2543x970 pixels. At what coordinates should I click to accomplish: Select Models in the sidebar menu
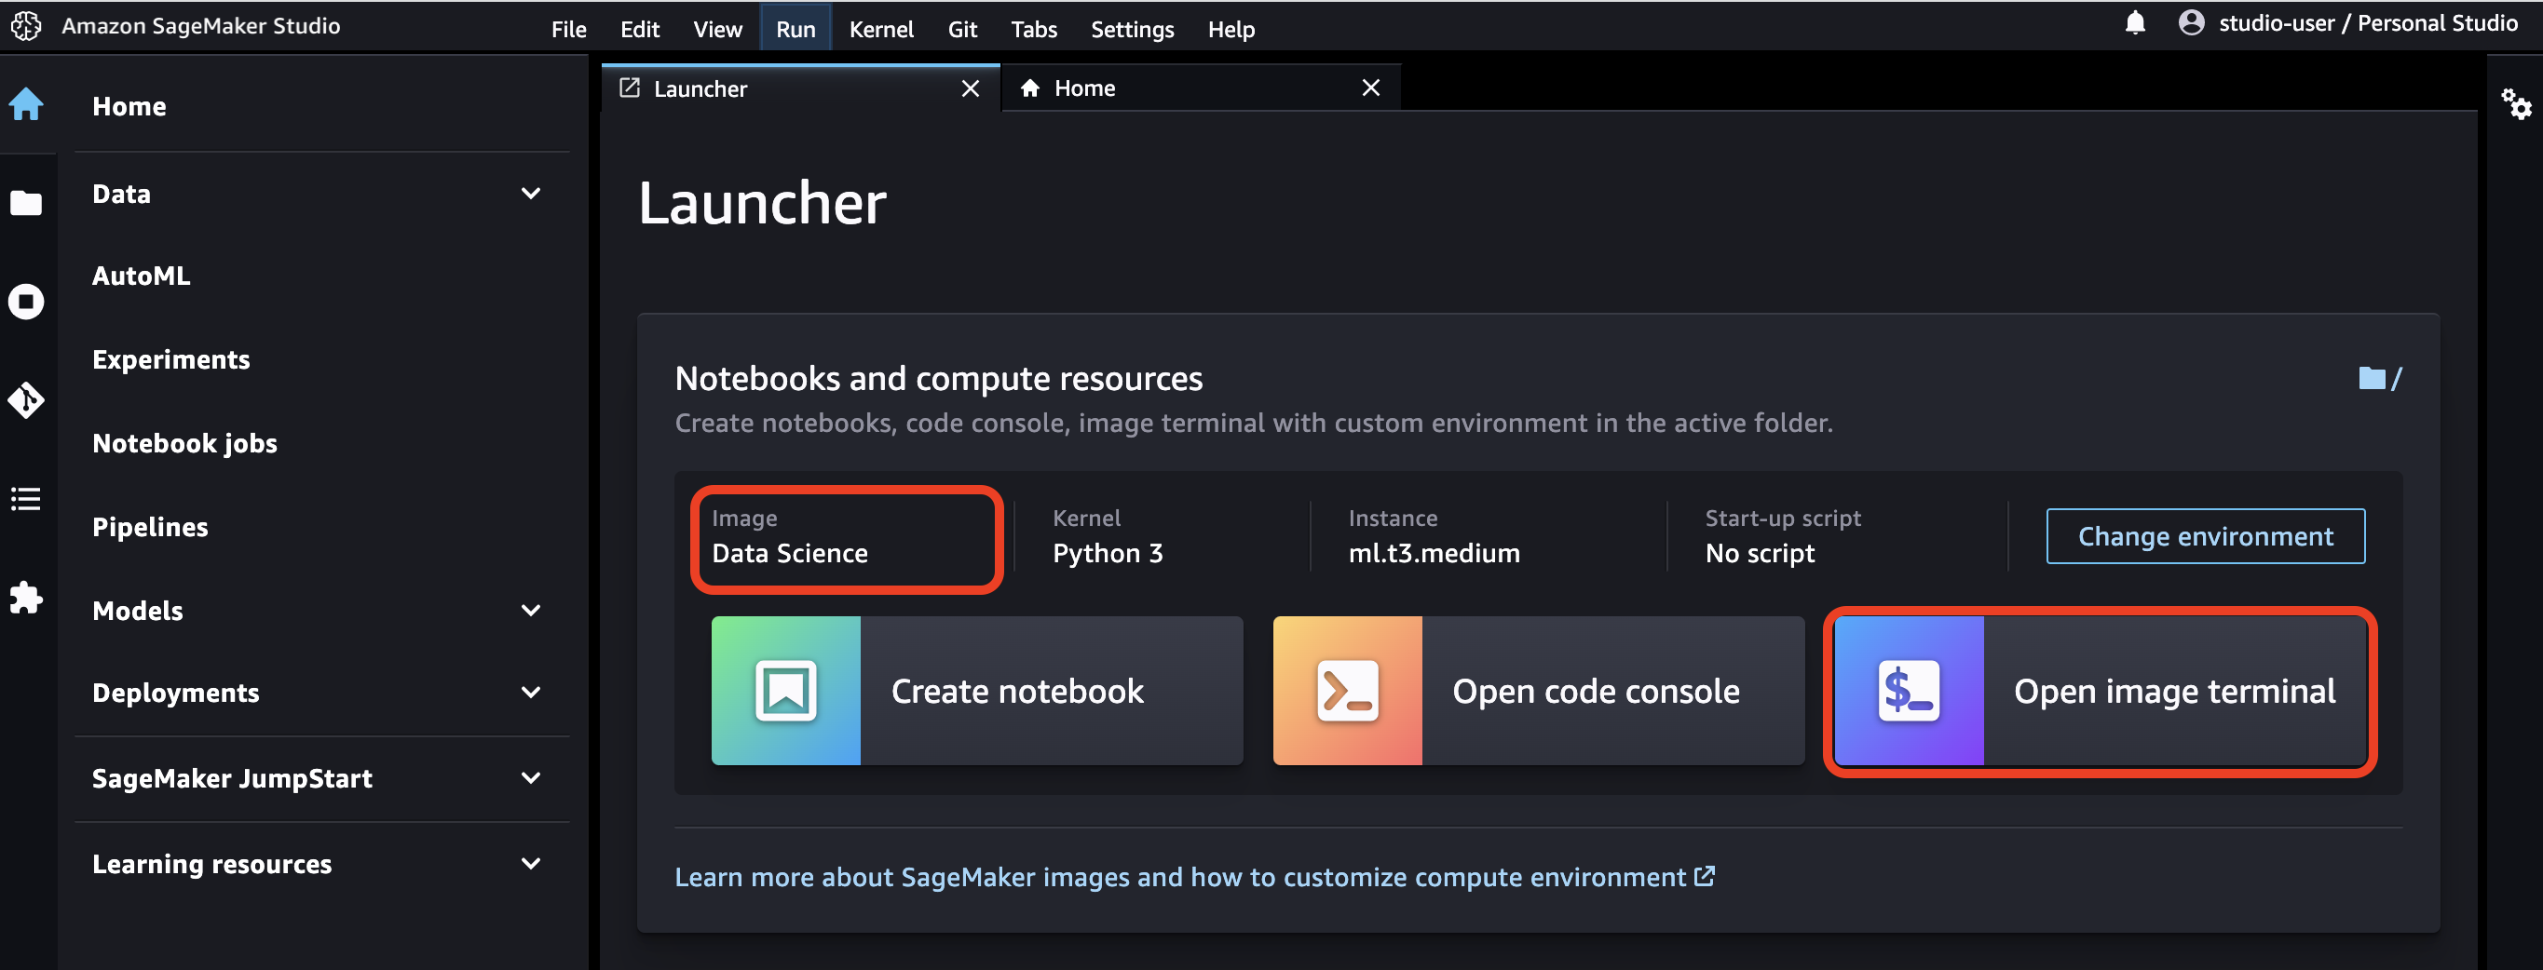(137, 611)
